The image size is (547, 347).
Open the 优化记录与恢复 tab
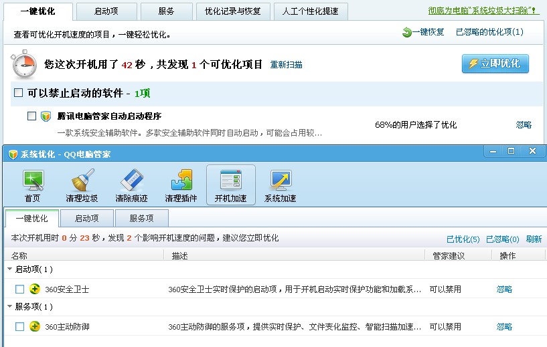[x=233, y=11]
